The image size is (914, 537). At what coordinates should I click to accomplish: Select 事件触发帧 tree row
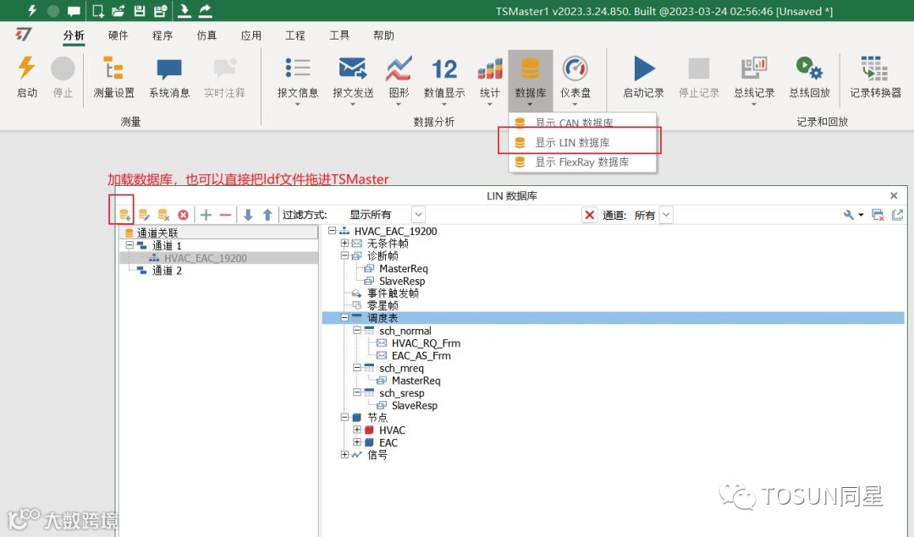click(393, 293)
